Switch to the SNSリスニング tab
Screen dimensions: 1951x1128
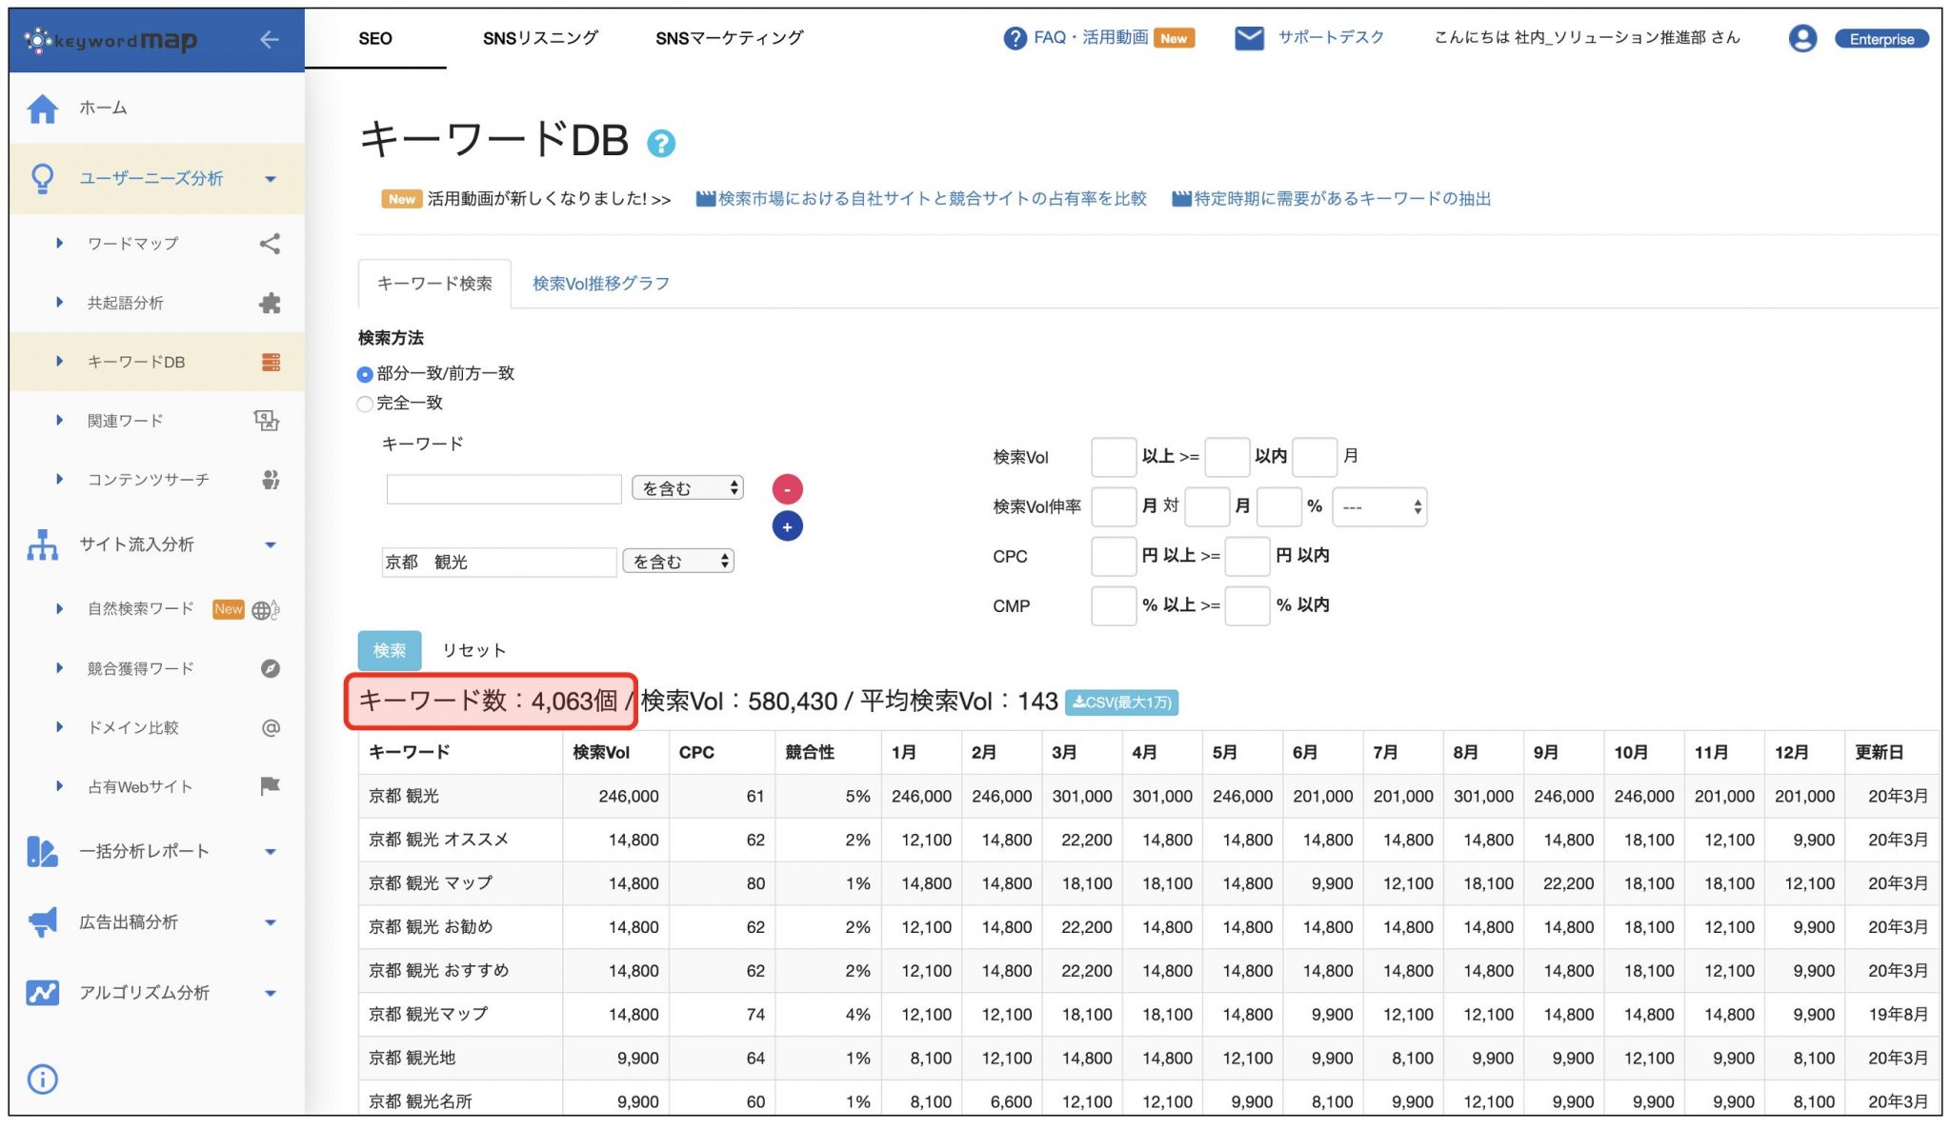click(539, 38)
